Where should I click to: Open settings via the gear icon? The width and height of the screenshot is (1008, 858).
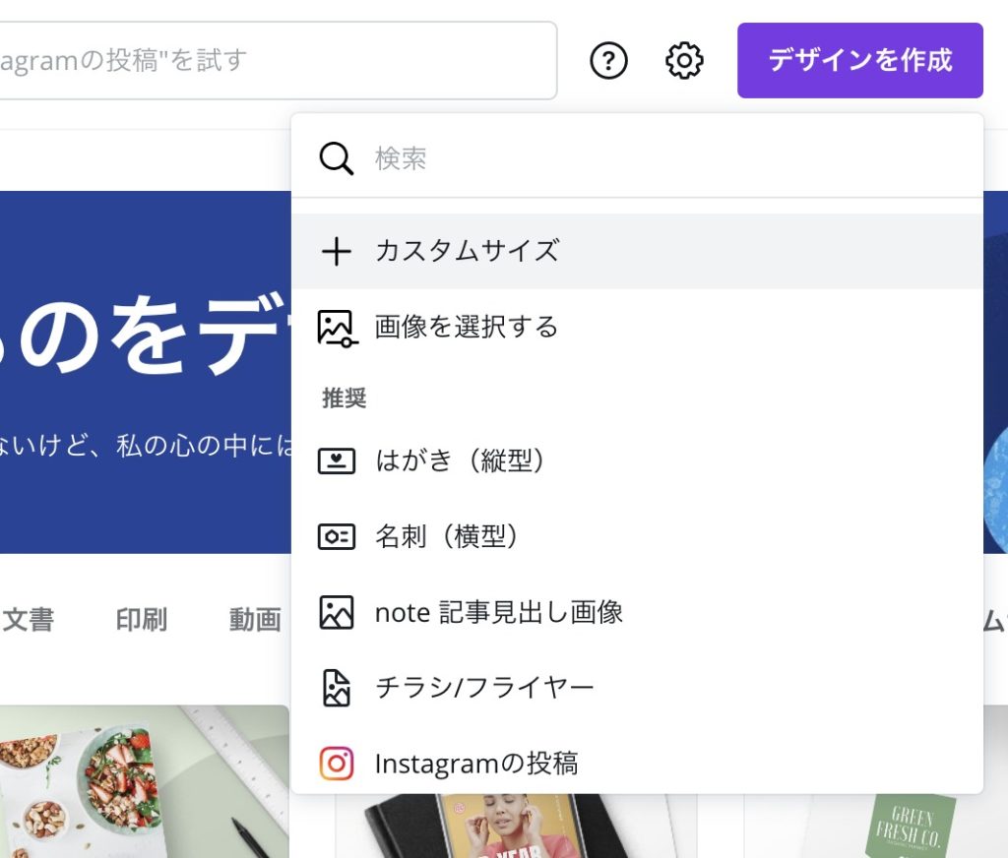click(x=684, y=61)
